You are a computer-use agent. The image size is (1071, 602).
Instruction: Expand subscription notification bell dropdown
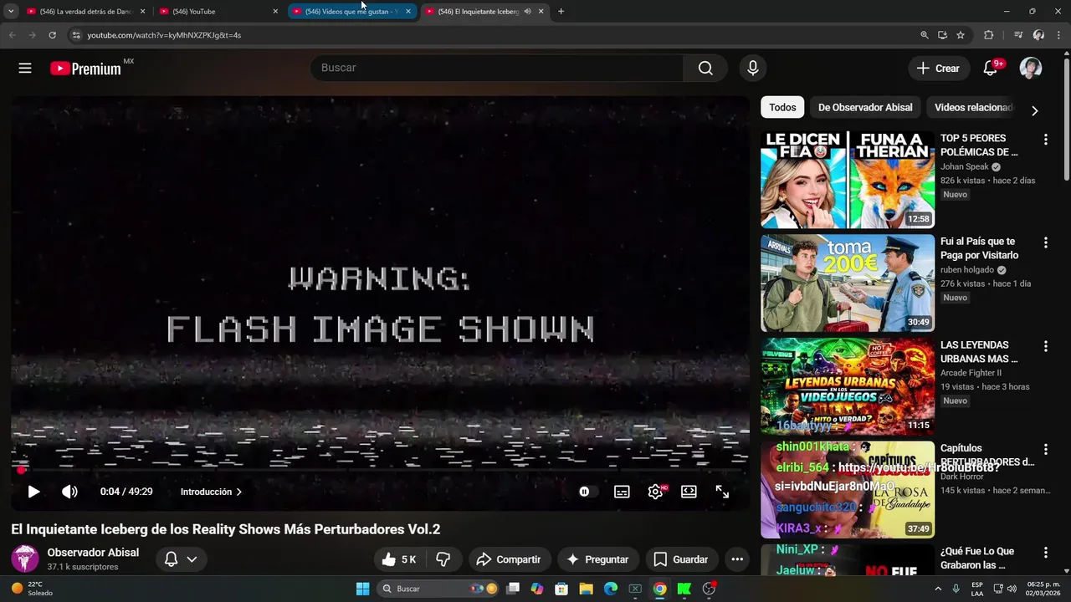tap(181, 559)
